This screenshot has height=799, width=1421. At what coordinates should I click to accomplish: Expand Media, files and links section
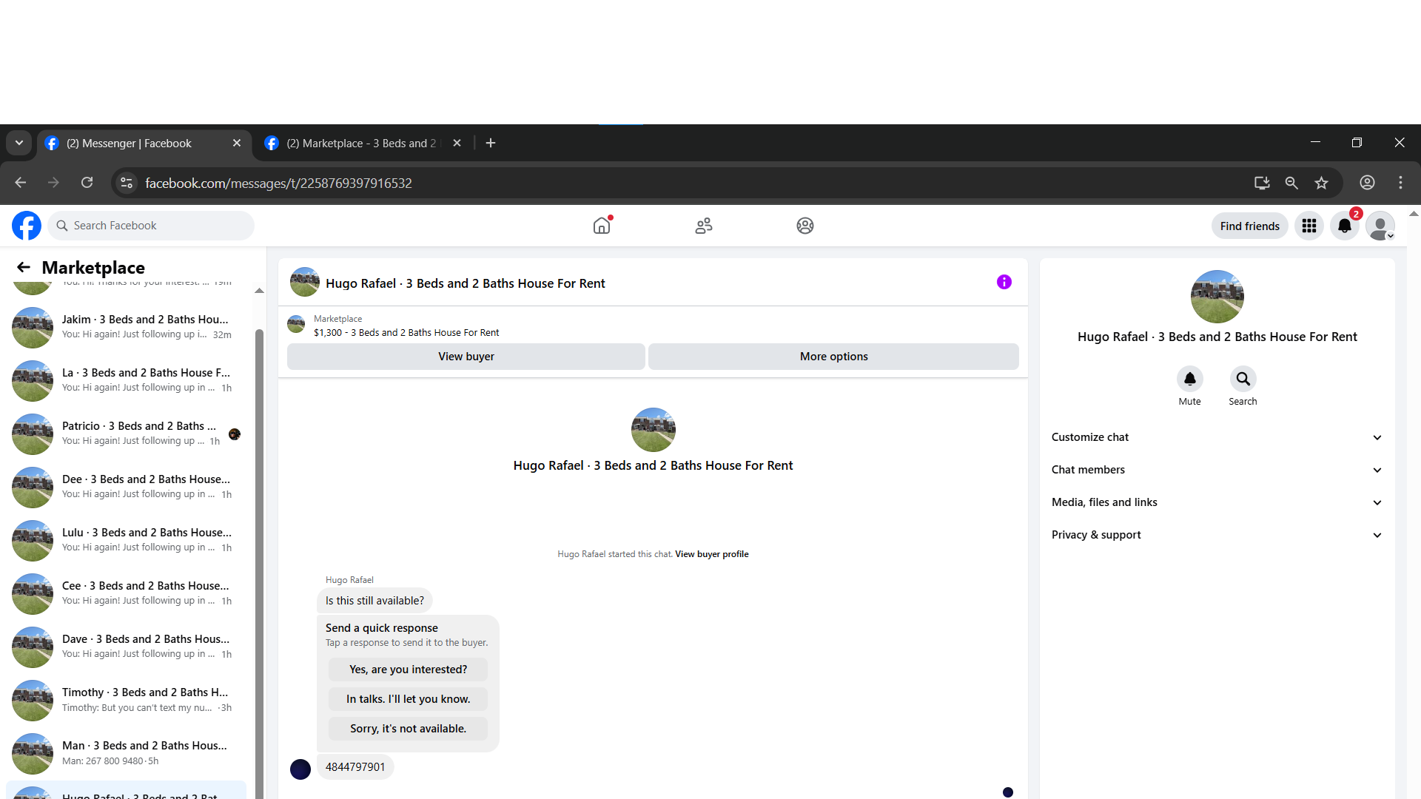(x=1217, y=502)
